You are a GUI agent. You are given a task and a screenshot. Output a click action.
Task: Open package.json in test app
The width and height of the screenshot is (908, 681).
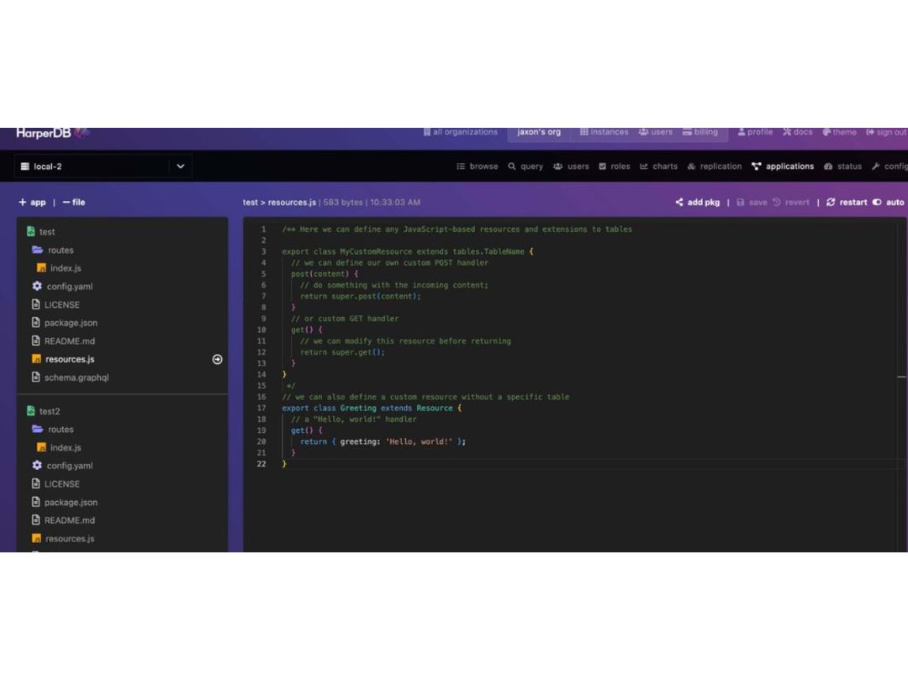(64, 323)
